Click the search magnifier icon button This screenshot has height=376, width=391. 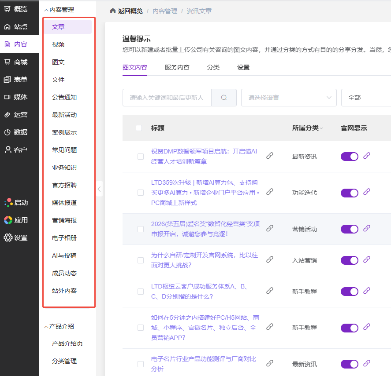[x=224, y=98]
